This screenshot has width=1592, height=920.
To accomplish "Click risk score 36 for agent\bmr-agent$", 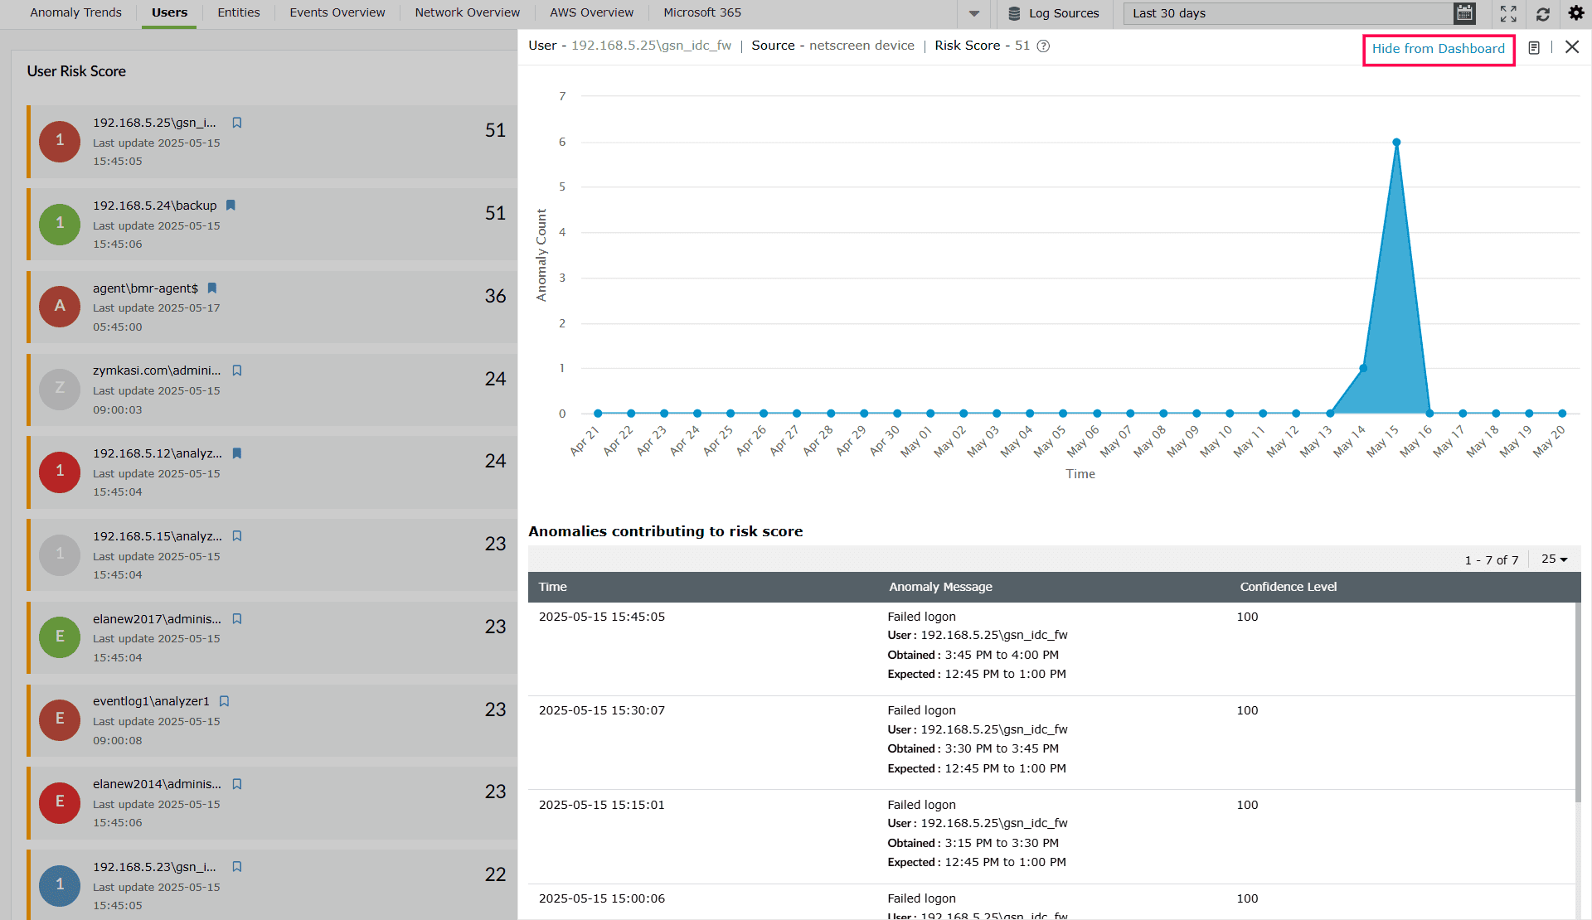I will (495, 296).
